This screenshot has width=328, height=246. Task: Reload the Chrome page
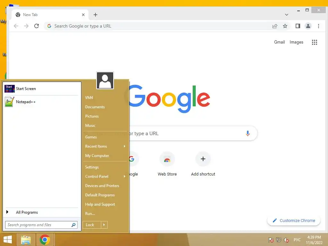click(x=37, y=26)
